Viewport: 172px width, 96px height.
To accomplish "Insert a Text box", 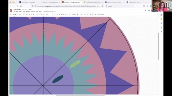I will pyautogui.click(x=31, y=14).
